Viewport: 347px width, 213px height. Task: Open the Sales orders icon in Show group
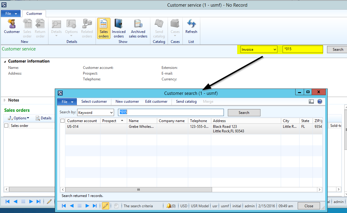(x=103, y=28)
